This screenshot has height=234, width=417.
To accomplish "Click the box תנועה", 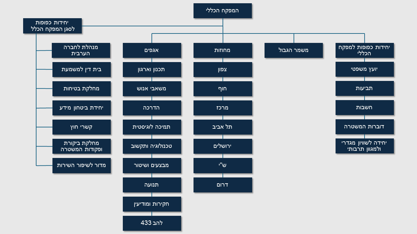I will (x=152, y=185).
